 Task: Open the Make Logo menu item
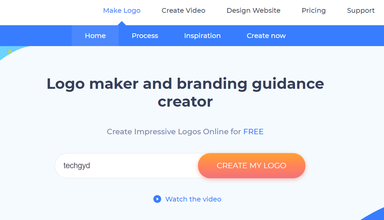coord(122,10)
